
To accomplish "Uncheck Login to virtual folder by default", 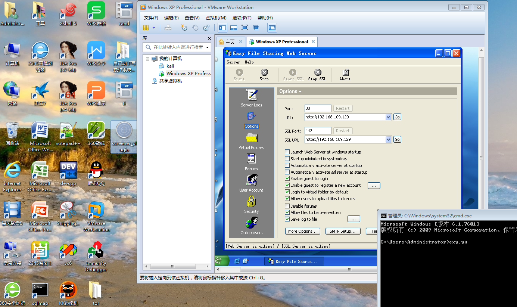I will pos(287,192).
